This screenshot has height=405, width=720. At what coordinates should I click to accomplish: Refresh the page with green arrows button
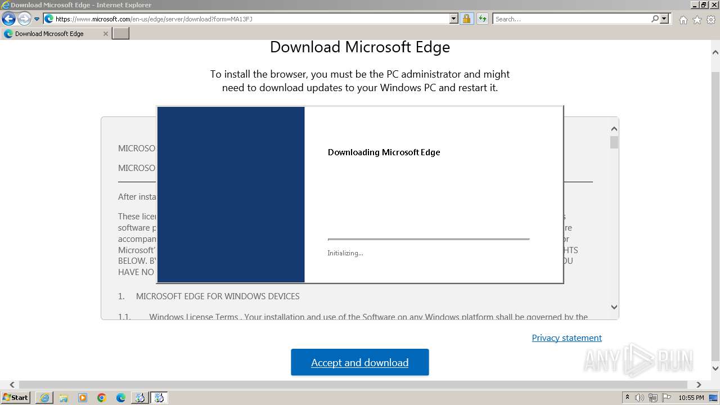482,19
